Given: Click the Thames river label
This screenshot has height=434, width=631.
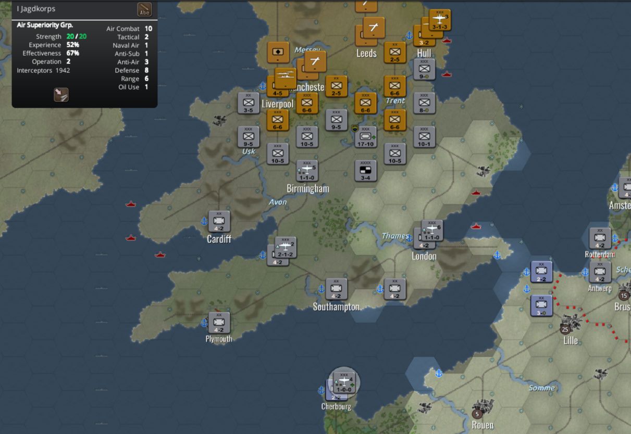Looking at the screenshot, I should coord(395,236).
